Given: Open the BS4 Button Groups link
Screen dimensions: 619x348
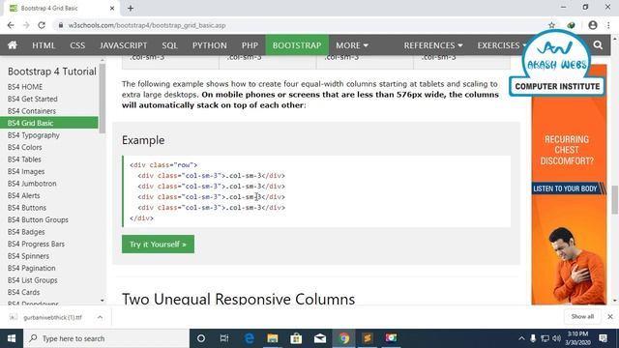Looking at the screenshot, I should (38, 219).
